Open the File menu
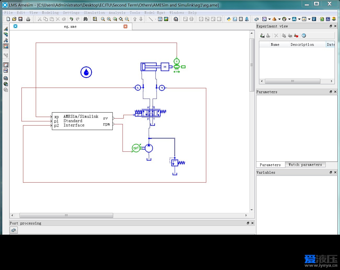340x270 pixels. pyautogui.click(x=8, y=13)
